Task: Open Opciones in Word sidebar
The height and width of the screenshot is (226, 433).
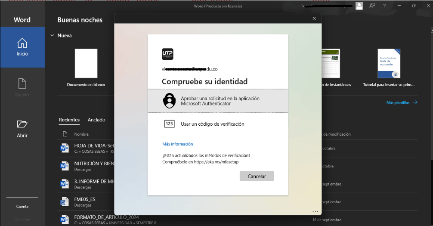Action: (22, 219)
